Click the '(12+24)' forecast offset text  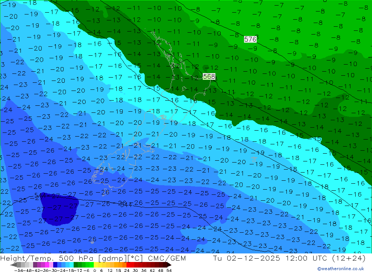point(349,258)
